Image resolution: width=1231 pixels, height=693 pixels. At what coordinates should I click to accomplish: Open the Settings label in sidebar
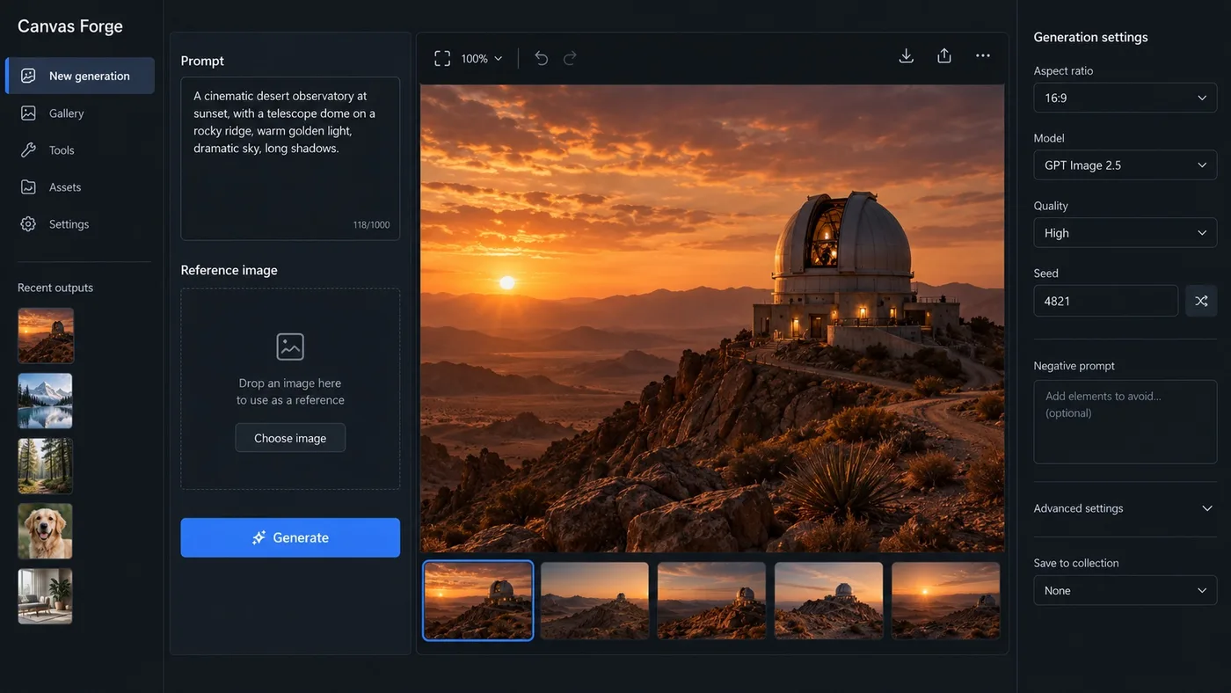click(69, 224)
